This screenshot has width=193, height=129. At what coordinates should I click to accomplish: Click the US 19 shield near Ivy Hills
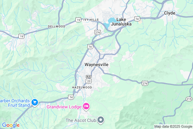coord(78,20)
